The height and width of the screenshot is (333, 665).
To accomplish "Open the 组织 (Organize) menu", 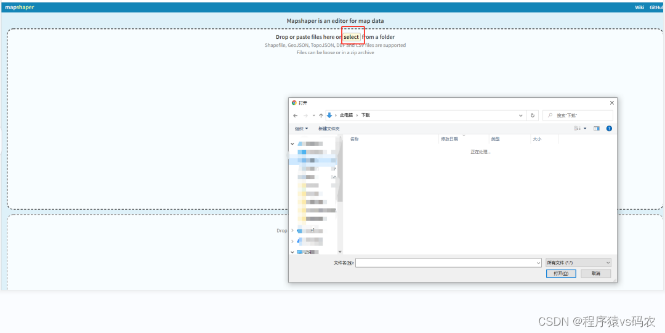I will [302, 129].
